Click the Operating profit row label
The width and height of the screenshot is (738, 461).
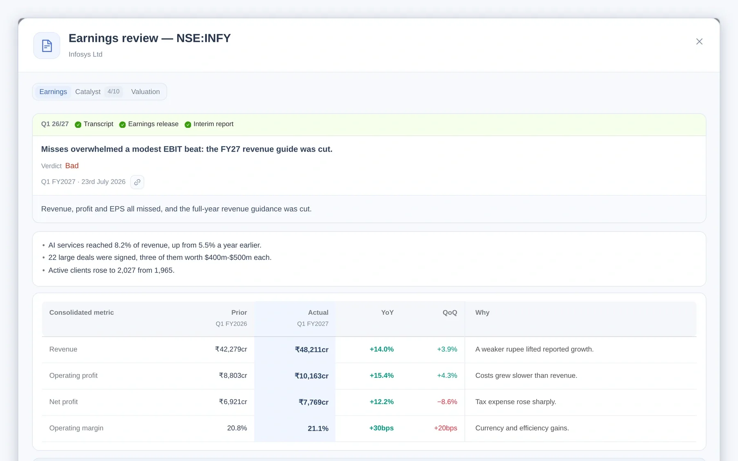coord(73,376)
